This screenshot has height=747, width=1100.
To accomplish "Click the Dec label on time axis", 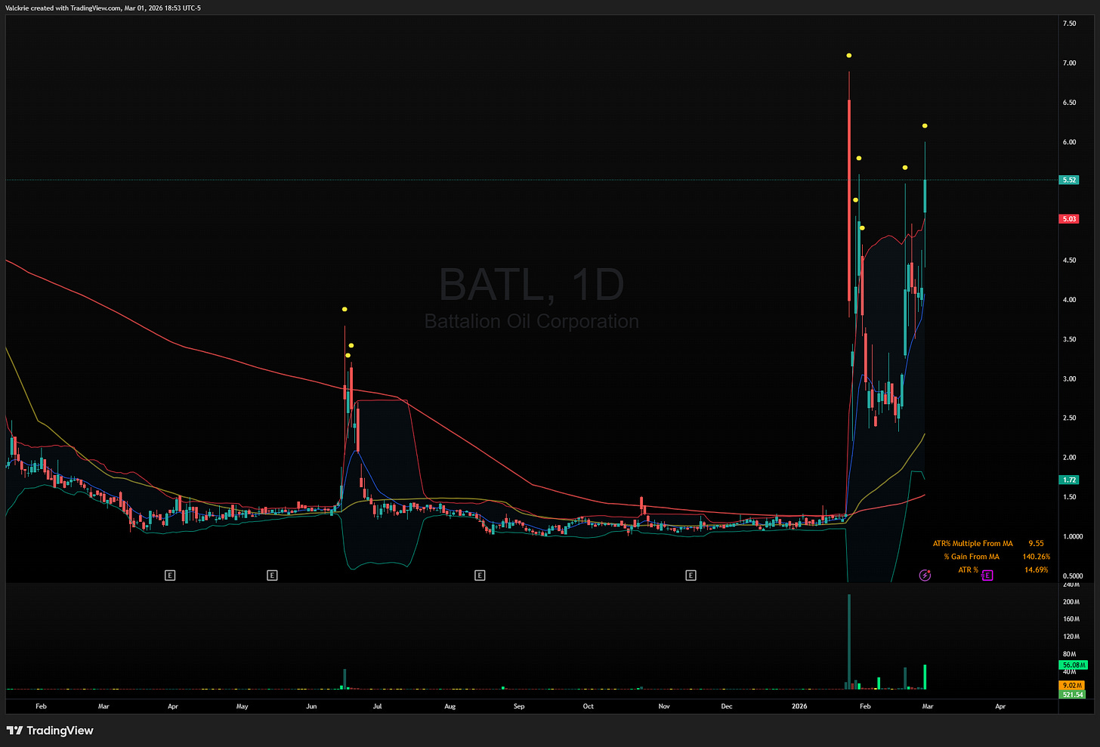I will [726, 706].
